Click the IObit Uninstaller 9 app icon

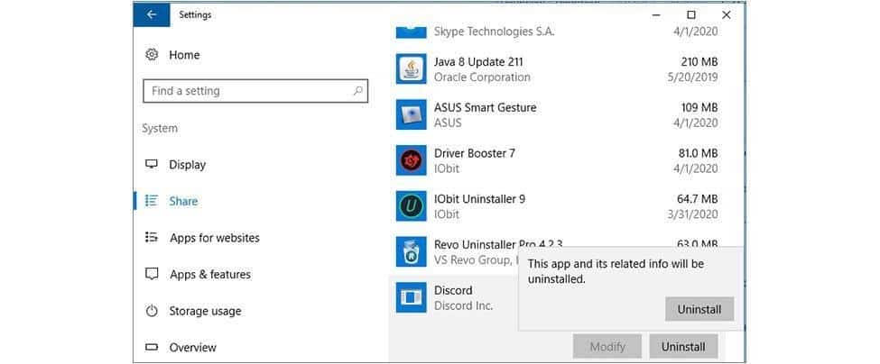pos(411,206)
